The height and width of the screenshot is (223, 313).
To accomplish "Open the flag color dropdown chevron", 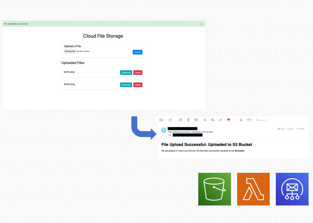I will click(x=234, y=120).
